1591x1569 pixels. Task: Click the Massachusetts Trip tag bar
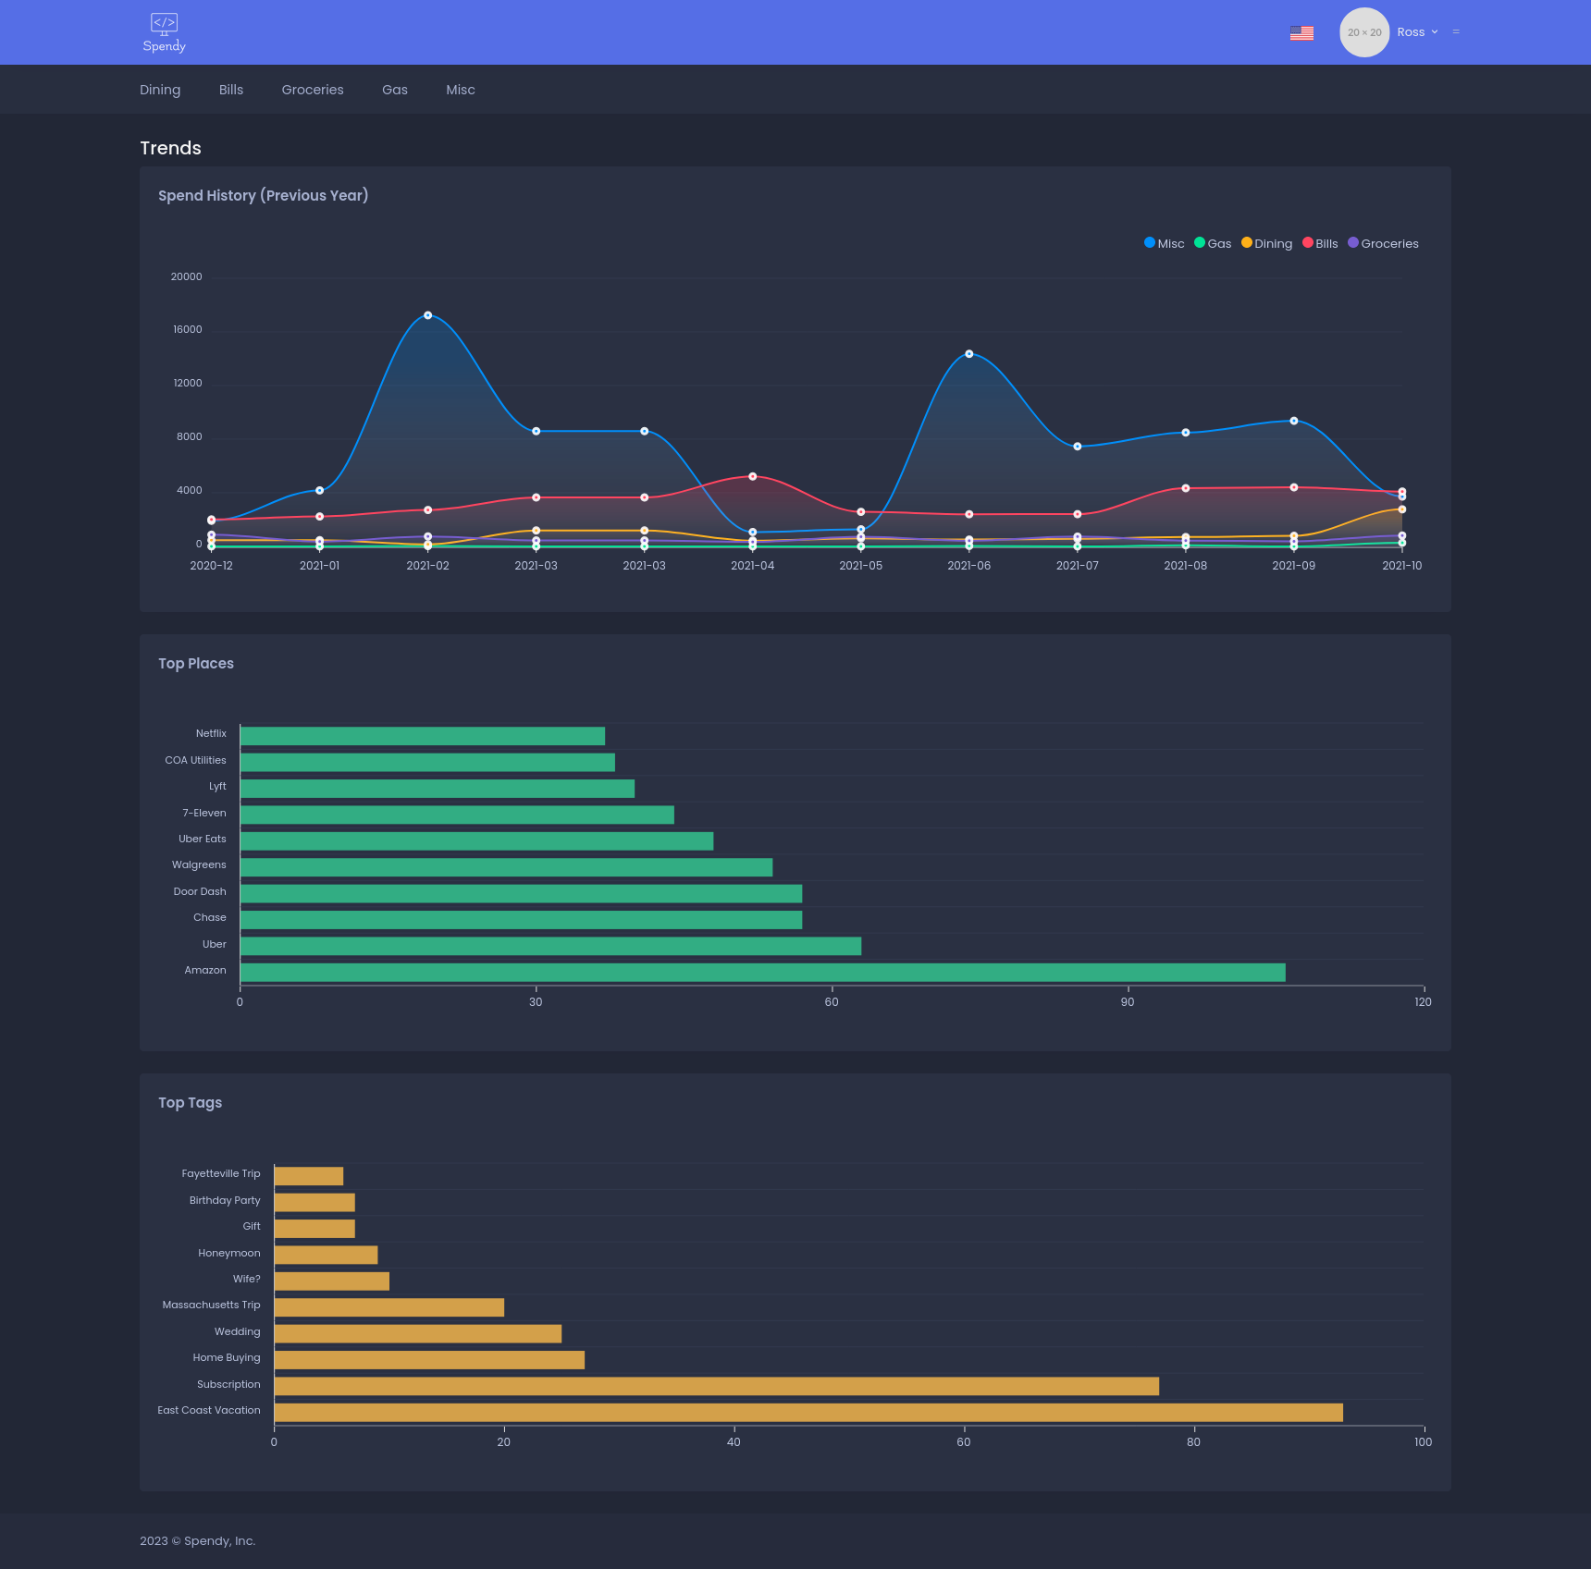click(389, 1307)
